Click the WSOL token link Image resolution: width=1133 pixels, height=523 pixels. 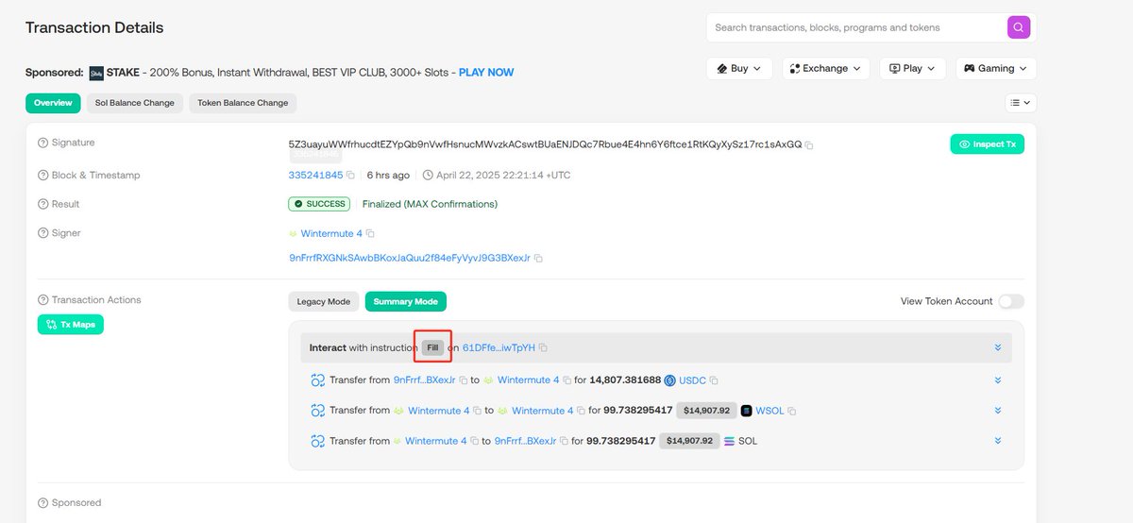(770, 412)
